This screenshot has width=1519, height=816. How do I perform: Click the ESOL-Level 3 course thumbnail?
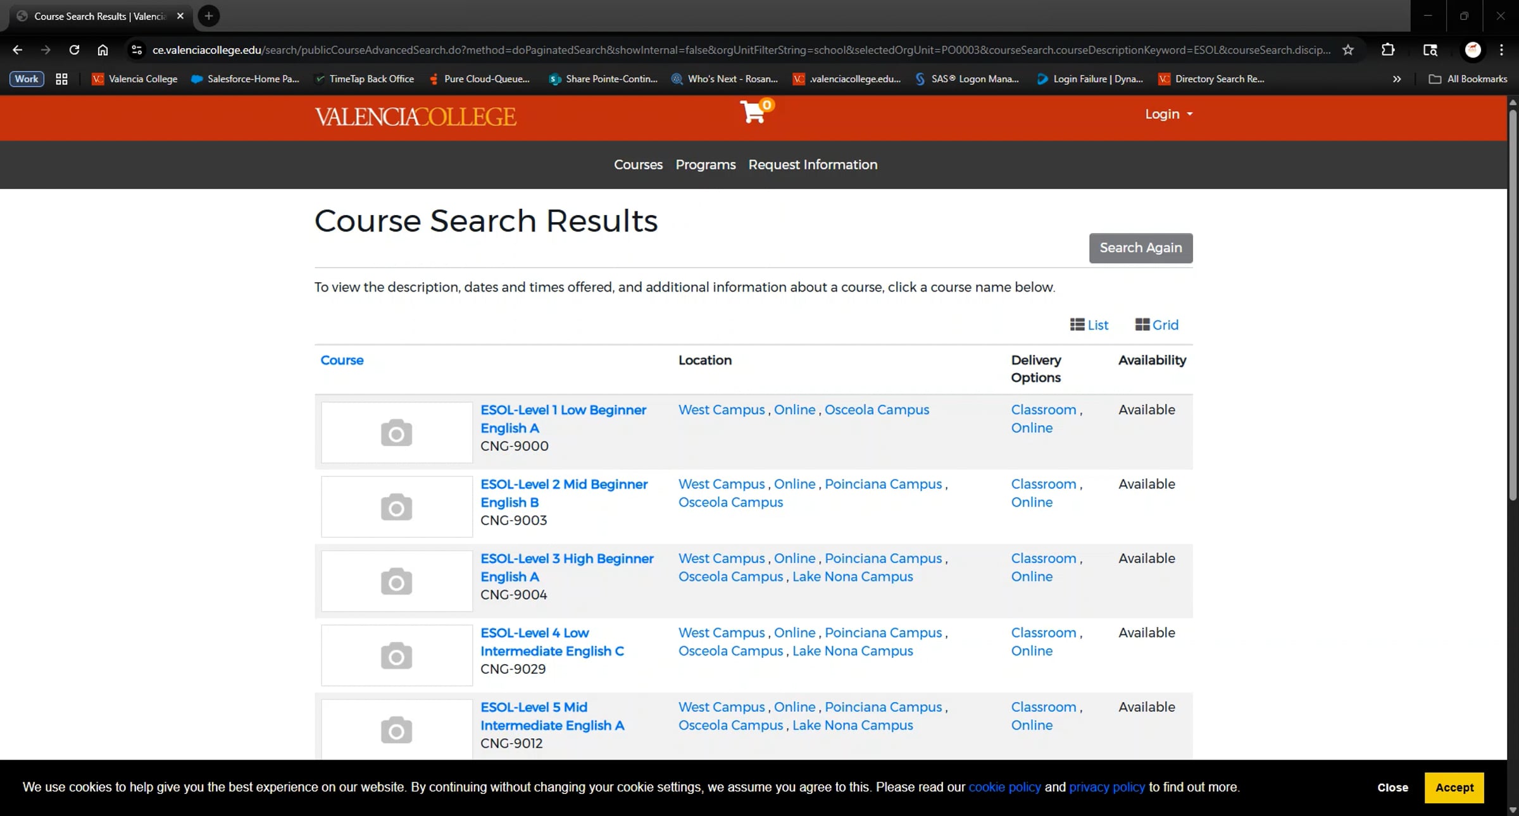(x=397, y=581)
